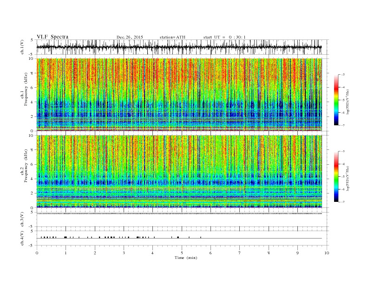
Task: Click the ch.2 spectrogram panel
Action: pos(179,172)
